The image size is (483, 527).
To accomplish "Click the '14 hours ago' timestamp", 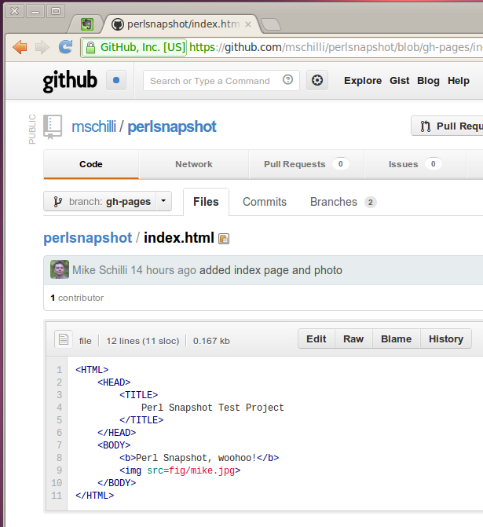I will point(163,270).
